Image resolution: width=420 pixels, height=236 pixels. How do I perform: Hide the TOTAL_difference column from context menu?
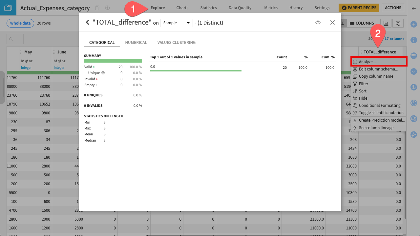pos(363,98)
